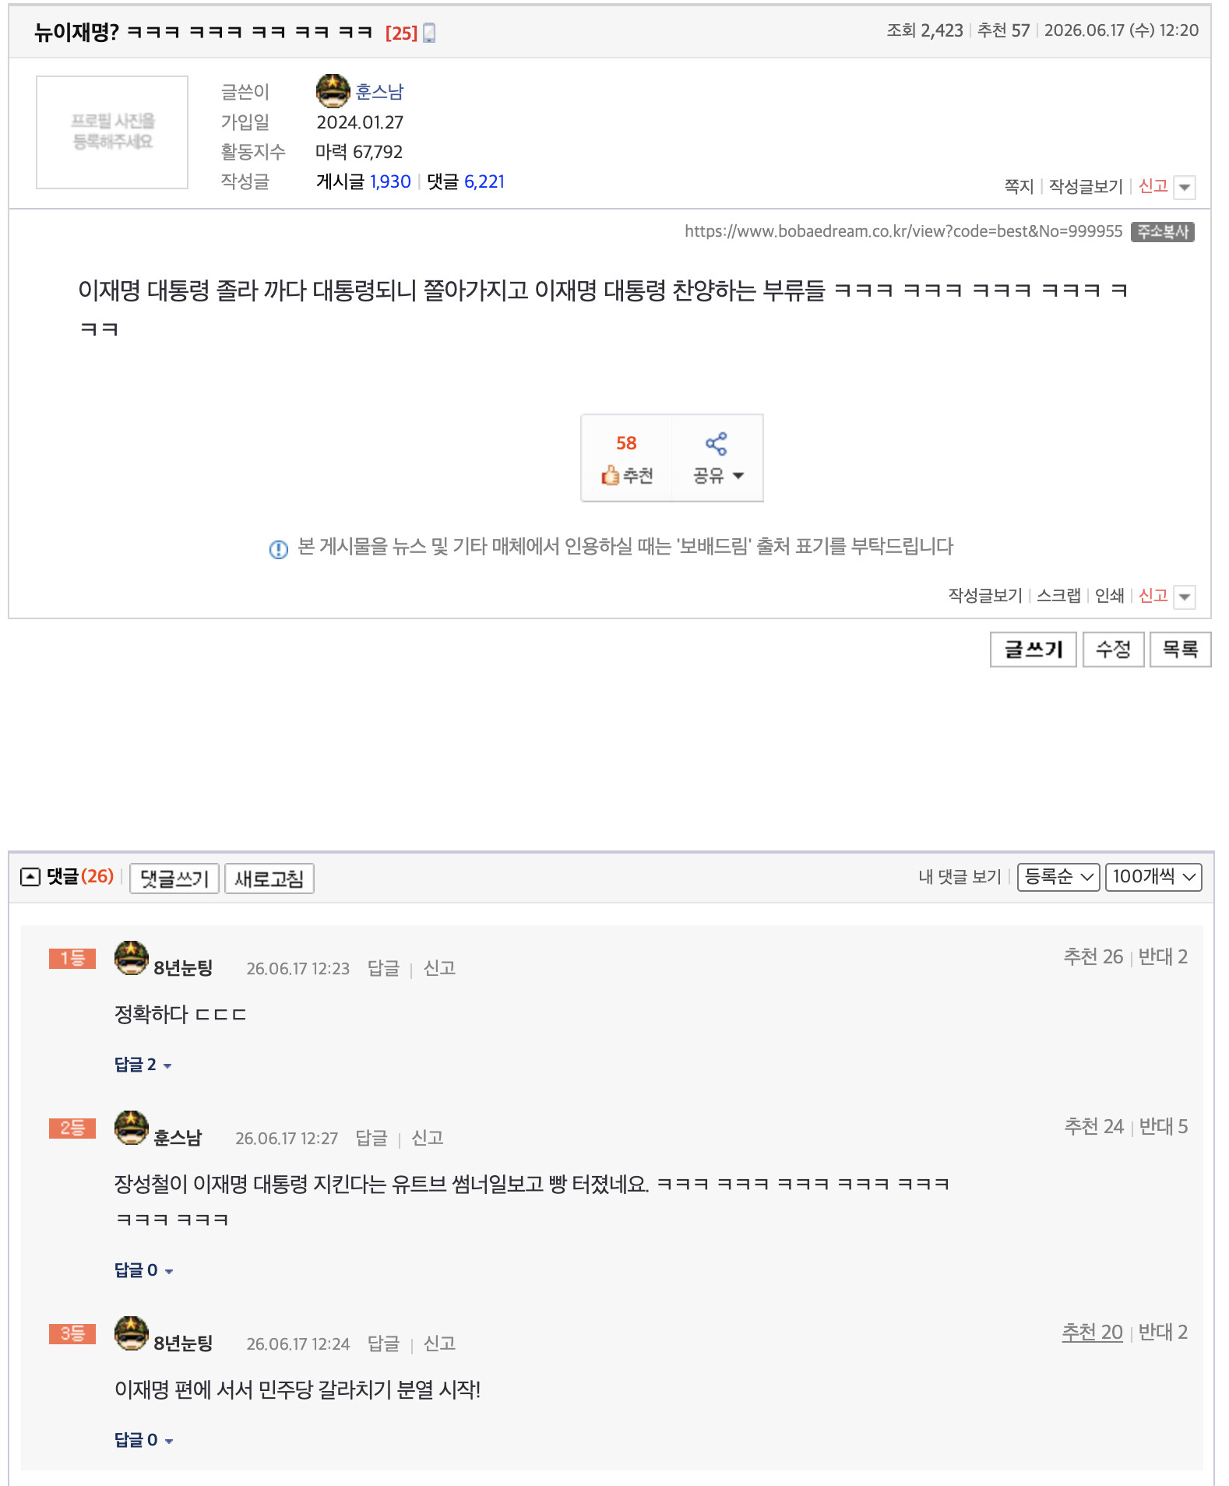
Task: Open the 등록순 sort dropdown
Action: [x=1058, y=877]
